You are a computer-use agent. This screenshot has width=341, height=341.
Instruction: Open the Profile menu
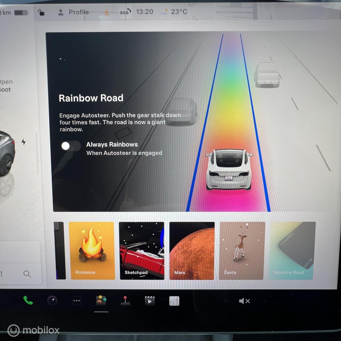click(74, 12)
